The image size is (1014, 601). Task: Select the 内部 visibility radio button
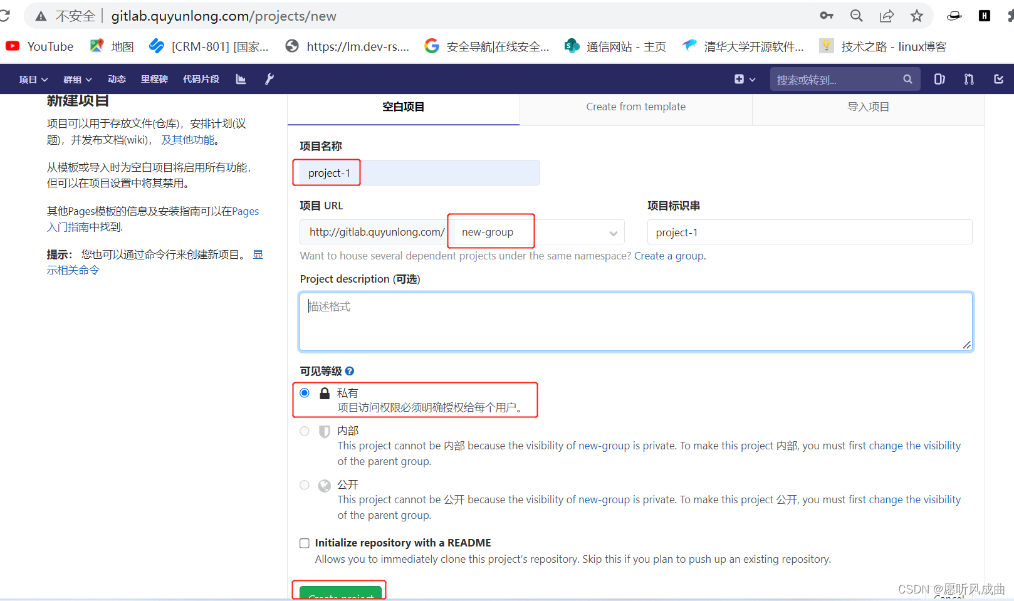point(305,431)
